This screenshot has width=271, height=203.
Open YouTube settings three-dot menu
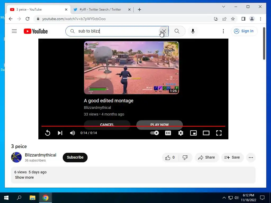coord(223,31)
